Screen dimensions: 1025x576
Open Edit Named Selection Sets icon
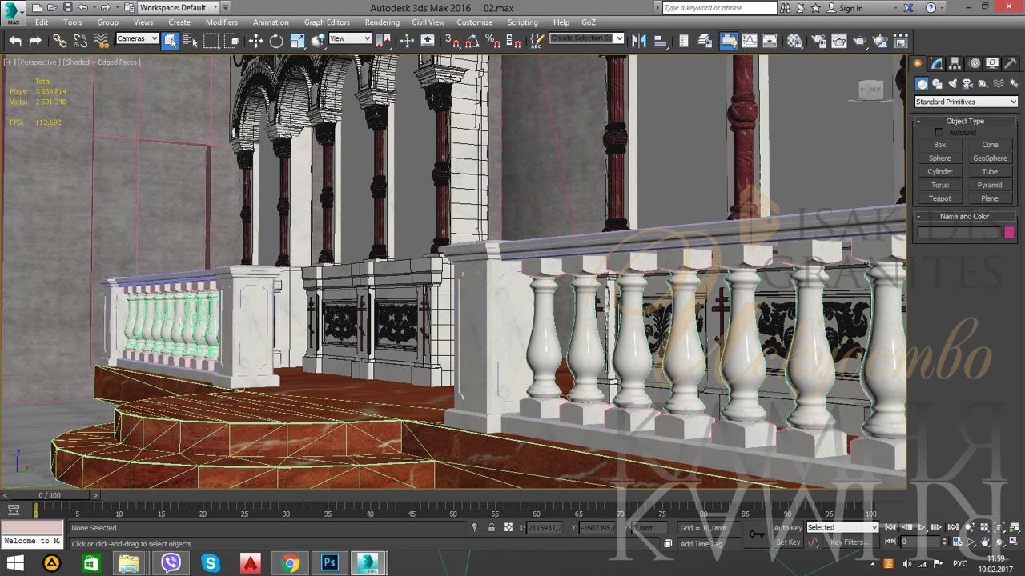(537, 41)
